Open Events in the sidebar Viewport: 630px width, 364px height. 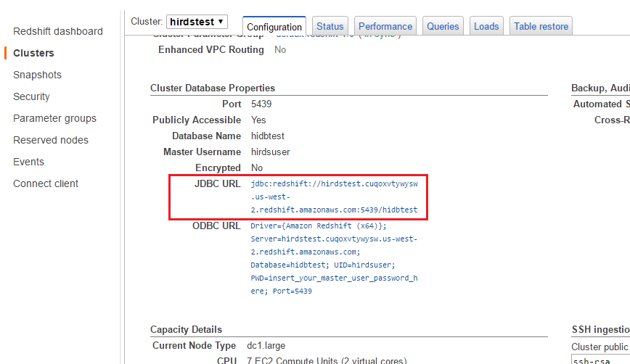click(x=28, y=162)
